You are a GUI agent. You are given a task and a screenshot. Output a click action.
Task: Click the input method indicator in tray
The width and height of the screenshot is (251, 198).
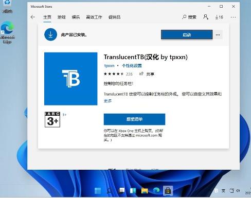point(223,191)
